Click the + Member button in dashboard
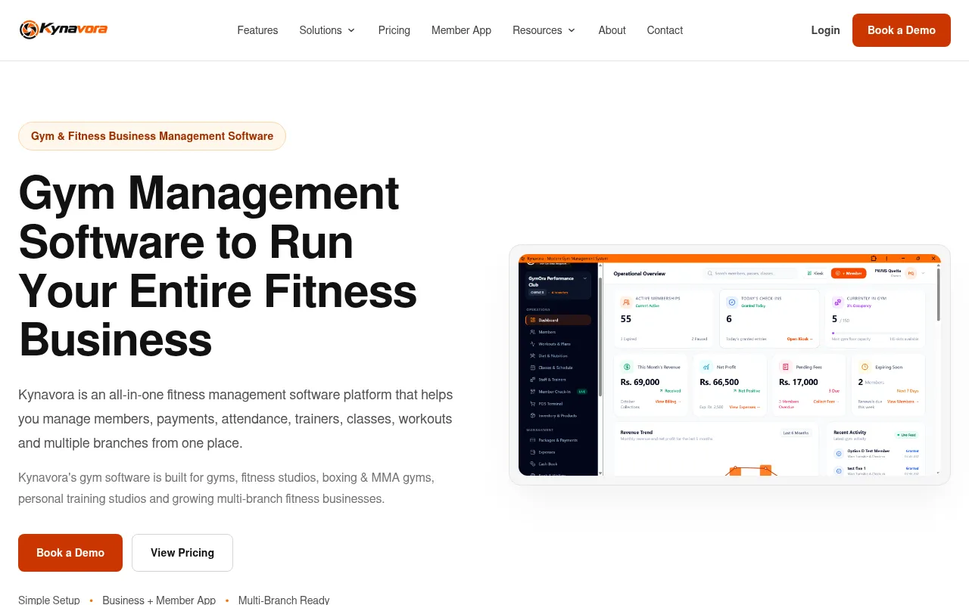The width and height of the screenshot is (969, 605). pos(848,273)
